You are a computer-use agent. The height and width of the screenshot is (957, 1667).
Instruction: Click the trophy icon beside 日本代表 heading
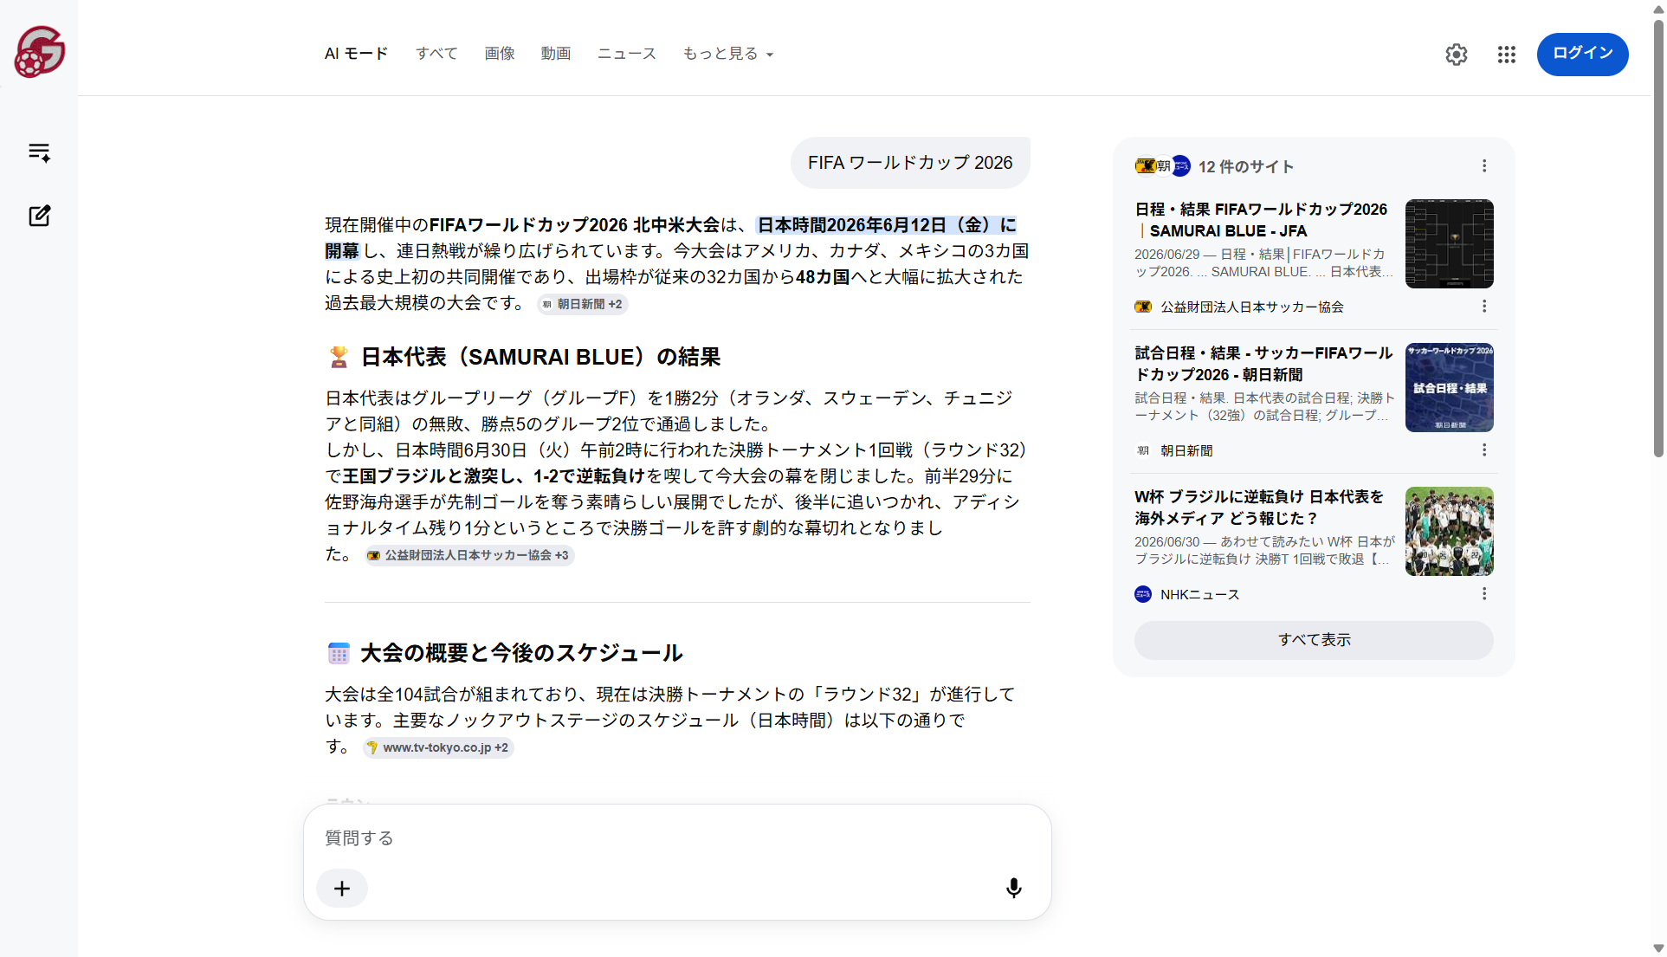pos(339,357)
